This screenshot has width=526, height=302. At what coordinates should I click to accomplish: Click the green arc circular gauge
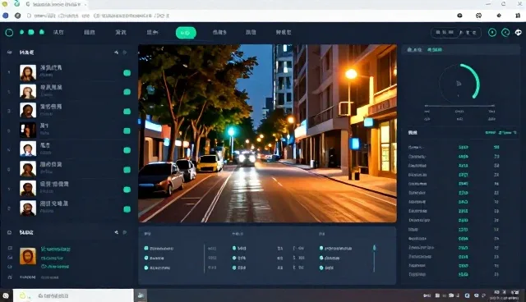click(x=459, y=83)
